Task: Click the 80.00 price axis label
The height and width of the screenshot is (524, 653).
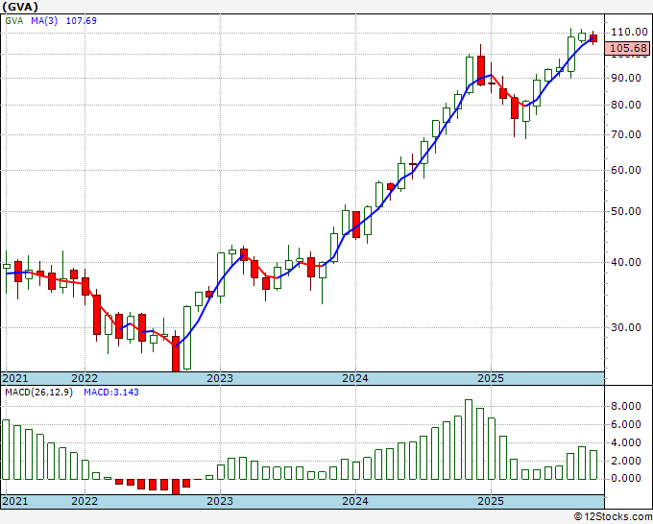Action: pyautogui.click(x=626, y=105)
